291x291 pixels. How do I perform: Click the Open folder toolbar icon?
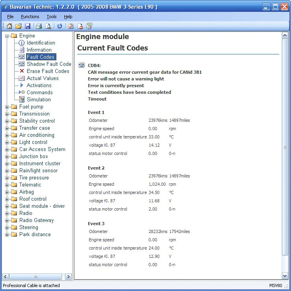(x=19, y=26)
